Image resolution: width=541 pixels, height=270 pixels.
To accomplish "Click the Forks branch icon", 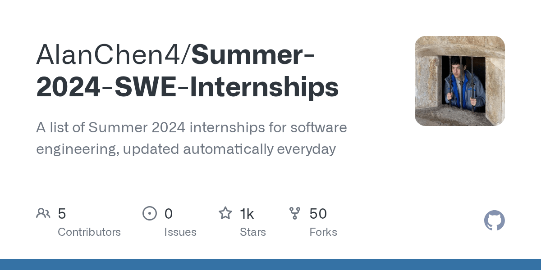I will pyautogui.click(x=295, y=213).
